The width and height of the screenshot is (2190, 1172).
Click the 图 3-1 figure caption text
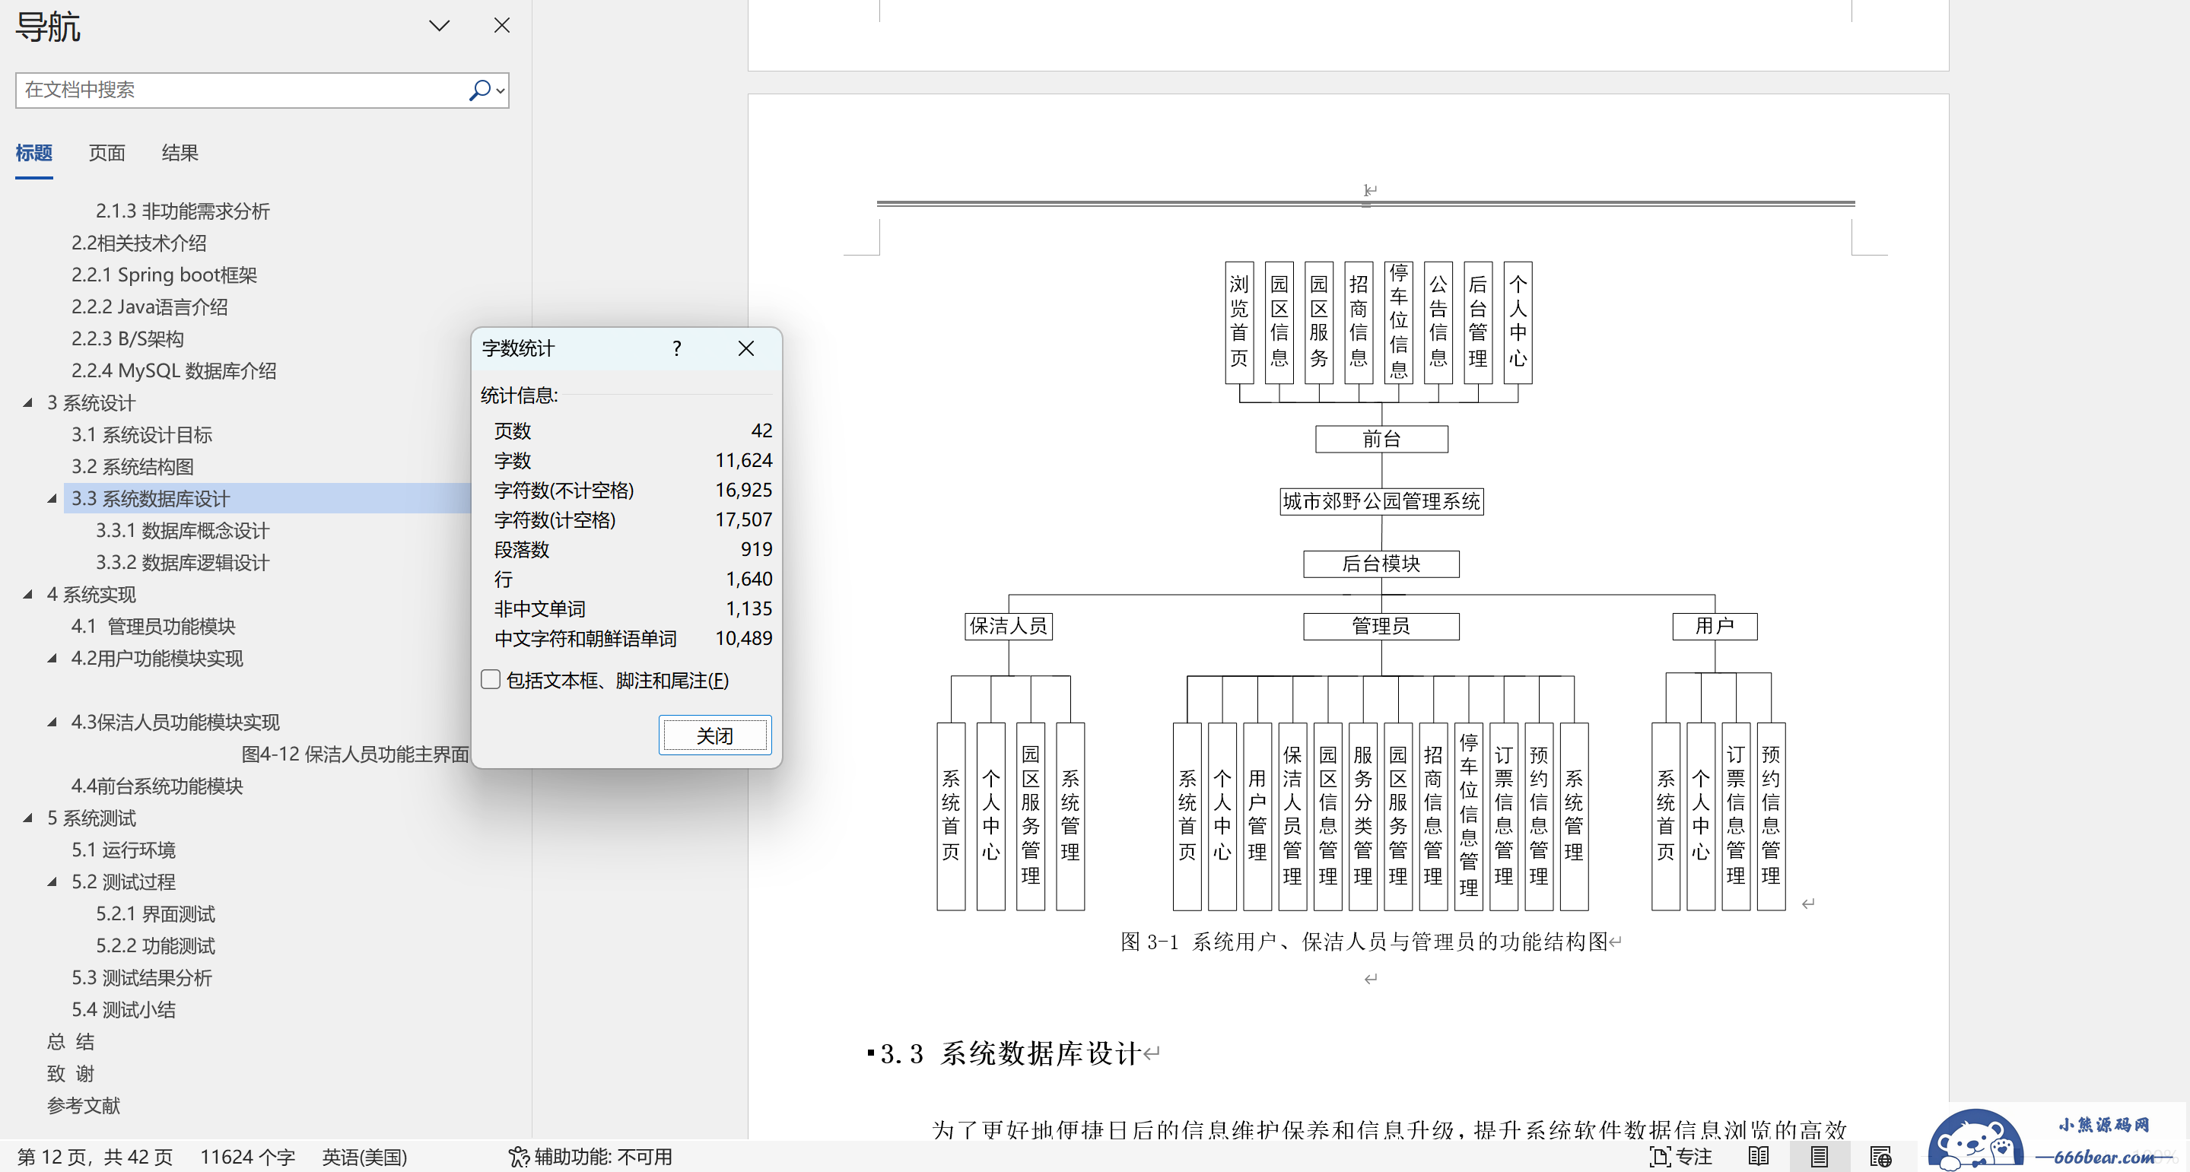click(x=1364, y=942)
